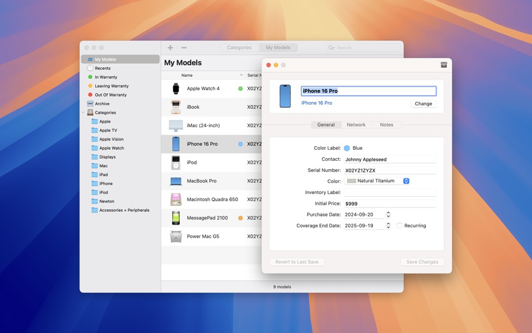Click the archive box icon in detail window
The width and height of the screenshot is (532, 333).
point(444,65)
